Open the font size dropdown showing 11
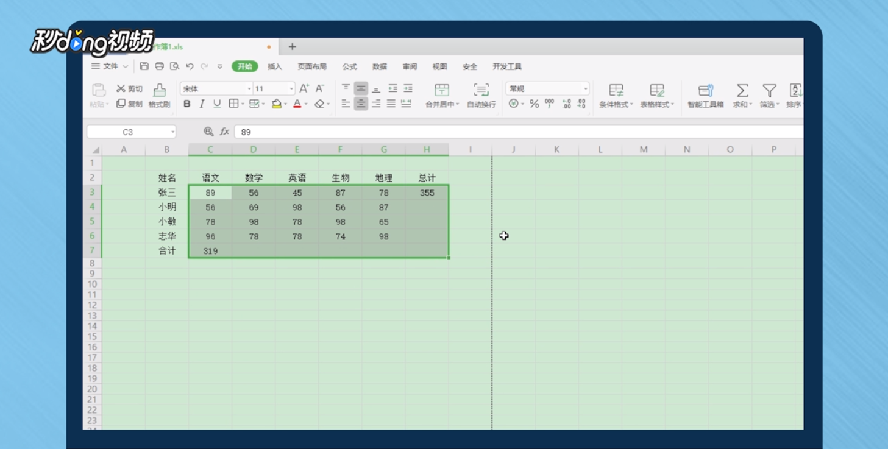 click(x=291, y=89)
